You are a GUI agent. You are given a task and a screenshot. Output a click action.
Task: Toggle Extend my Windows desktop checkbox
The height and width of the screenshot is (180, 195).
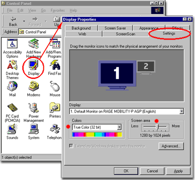click(x=71, y=146)
